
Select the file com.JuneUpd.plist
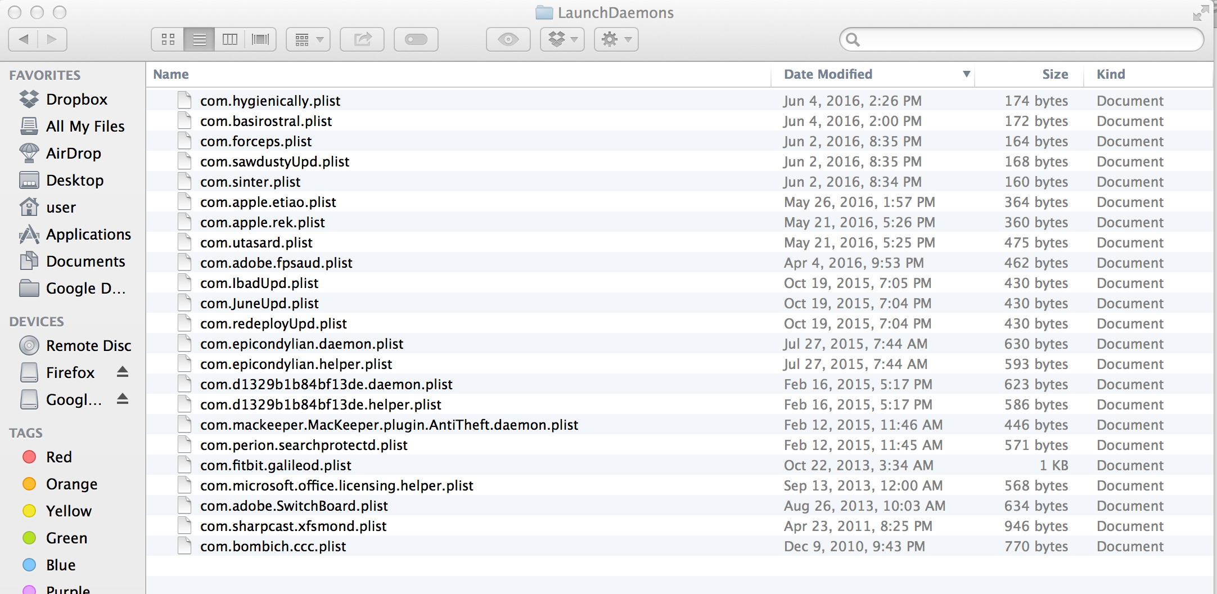coord(679,303)
